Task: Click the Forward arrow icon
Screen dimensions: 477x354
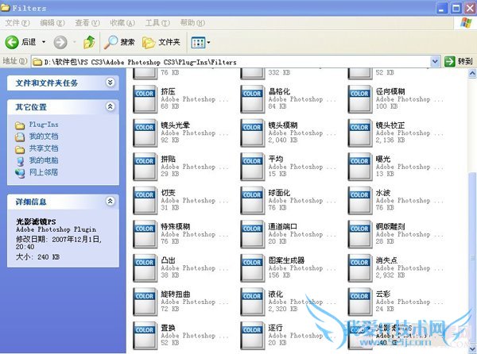Action: coord(60,42)
